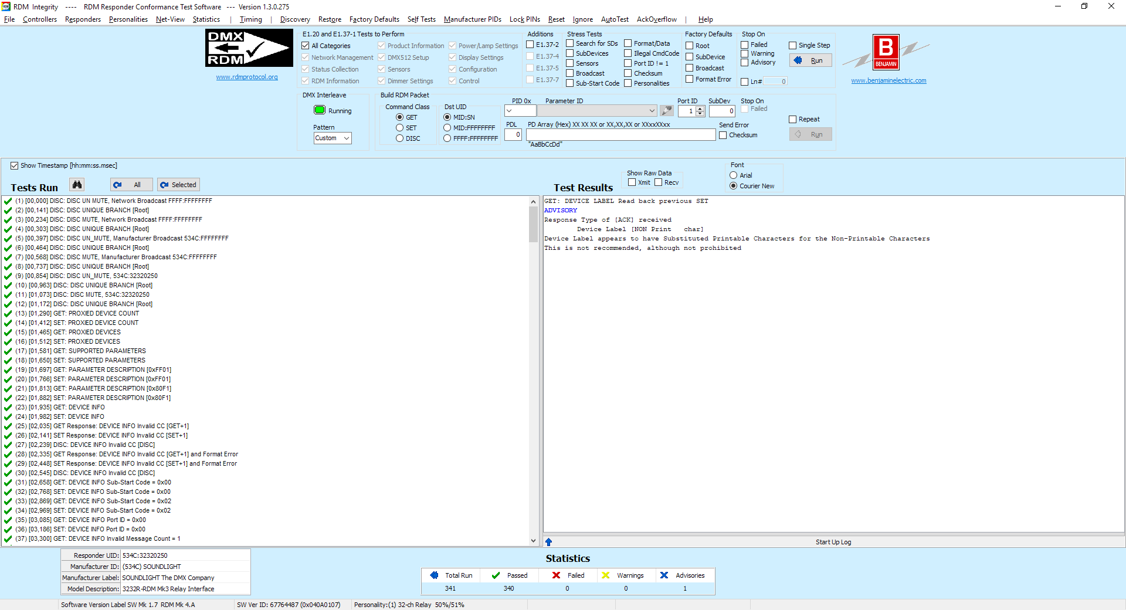Select the SET command class radio button
The height and width of the screenshot is (610, 1126).
399,128
